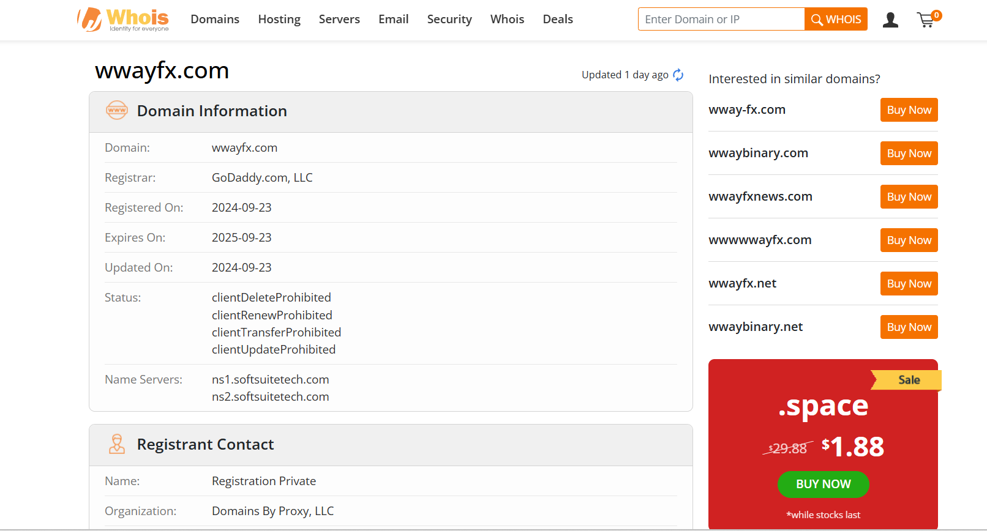
Task: Open the Servers menu
Action: coord(339,20)
